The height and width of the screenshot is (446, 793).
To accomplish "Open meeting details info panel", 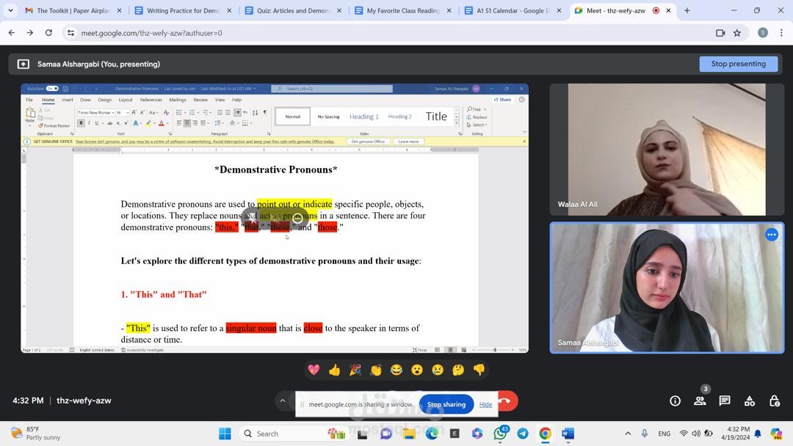I will pyautogui.click(x=675, y=401).
